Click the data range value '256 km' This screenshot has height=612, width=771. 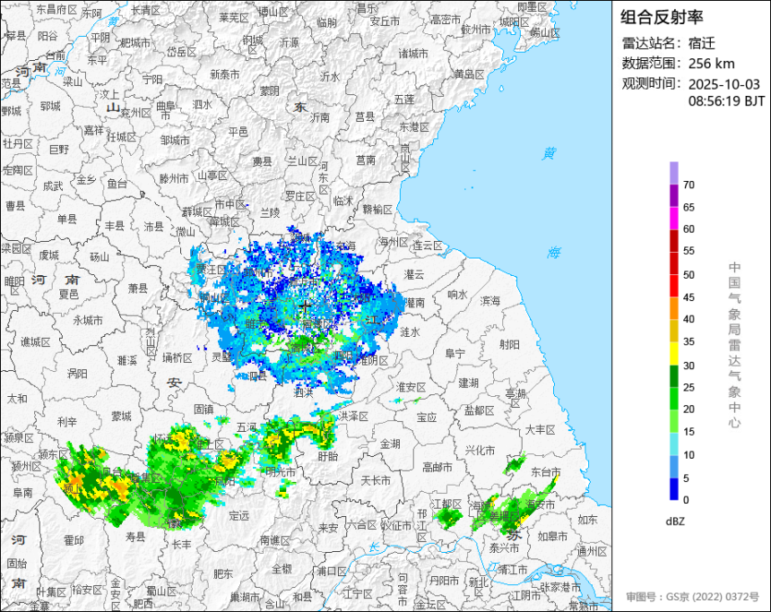click(x=711, y=64)
